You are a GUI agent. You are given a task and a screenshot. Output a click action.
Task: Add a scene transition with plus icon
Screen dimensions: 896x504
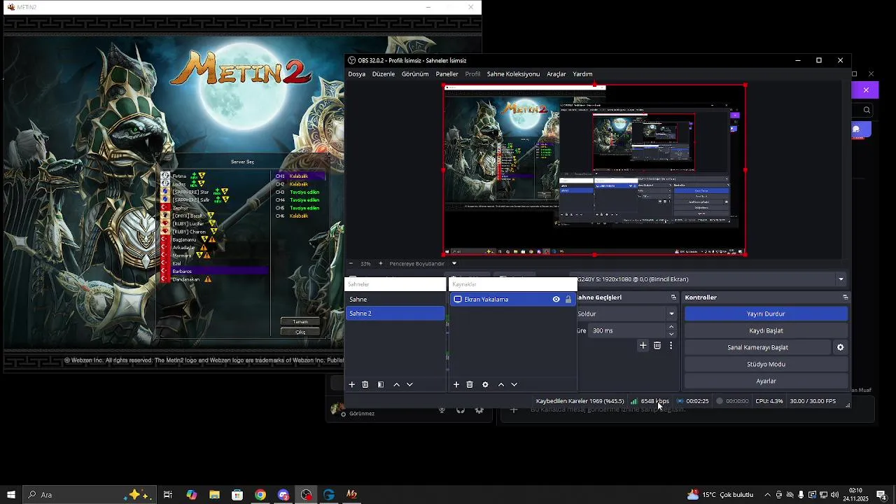click(x=643, y=345)
